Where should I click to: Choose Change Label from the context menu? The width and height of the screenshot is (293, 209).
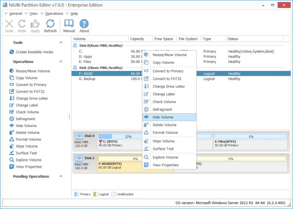click(169, 94)
